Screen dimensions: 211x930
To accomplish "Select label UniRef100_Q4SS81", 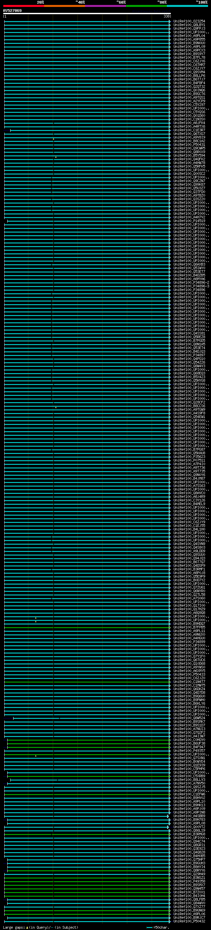I will tap(189, 334).
